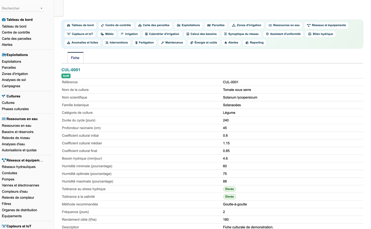Open Phases culturales sidebar link
The height and width of the screenshot is (229, 371).
15,109
